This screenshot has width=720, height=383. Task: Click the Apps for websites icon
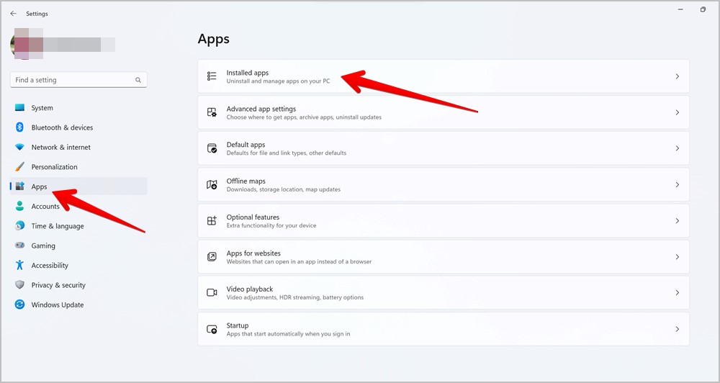pos(212,257)
